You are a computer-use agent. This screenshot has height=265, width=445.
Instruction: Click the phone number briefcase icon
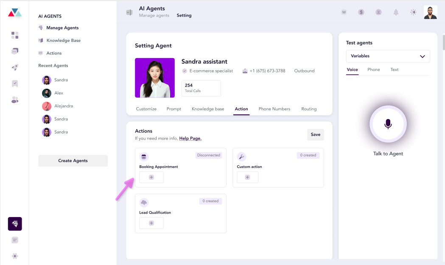coord(245,71)
